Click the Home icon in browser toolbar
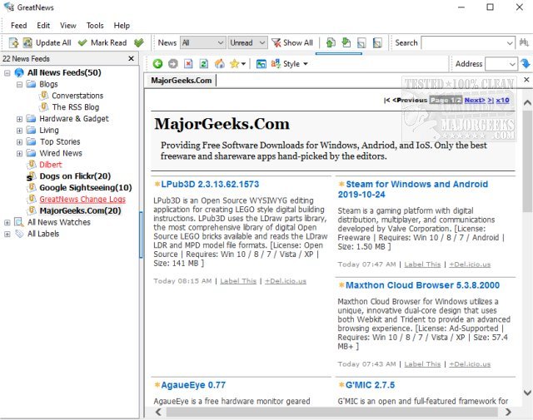This screenshot has height=420, width=533. point(220,63)
